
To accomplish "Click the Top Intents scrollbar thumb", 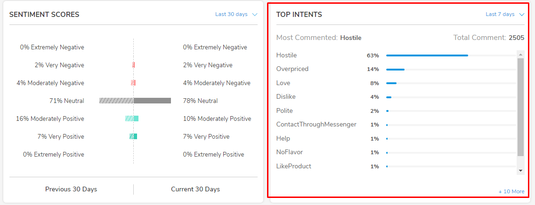I will pyautogui.click(x=520, y=107).
